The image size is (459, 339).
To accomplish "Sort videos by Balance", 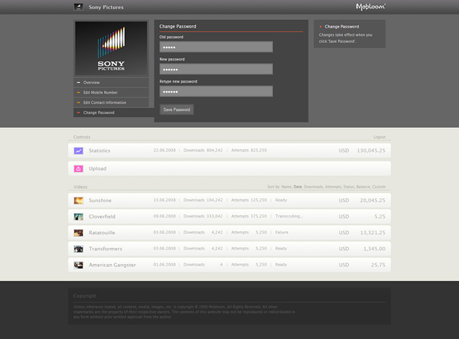I will [363, 187].
